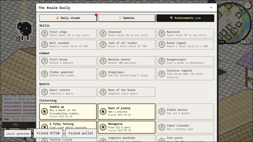The height and width of the screenshot is (142, 253).
Task: Click The Realm Daily window title
Action: click(54, 8)
